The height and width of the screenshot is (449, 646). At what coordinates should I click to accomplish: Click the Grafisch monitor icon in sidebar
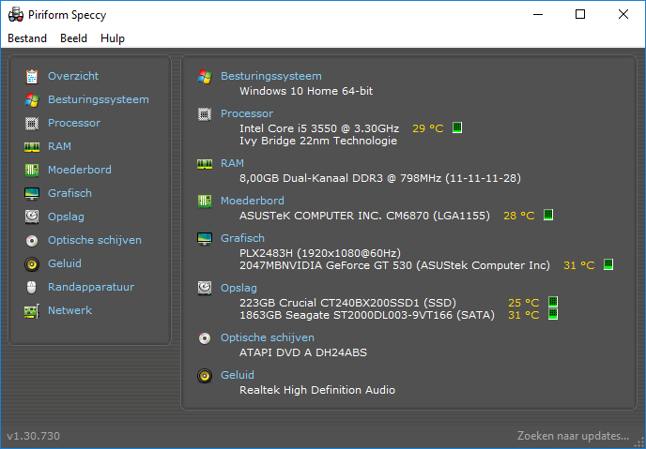[32, 194]
